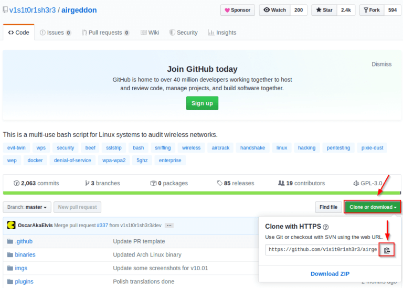Open the Pull requests tab

pos(105,33)
